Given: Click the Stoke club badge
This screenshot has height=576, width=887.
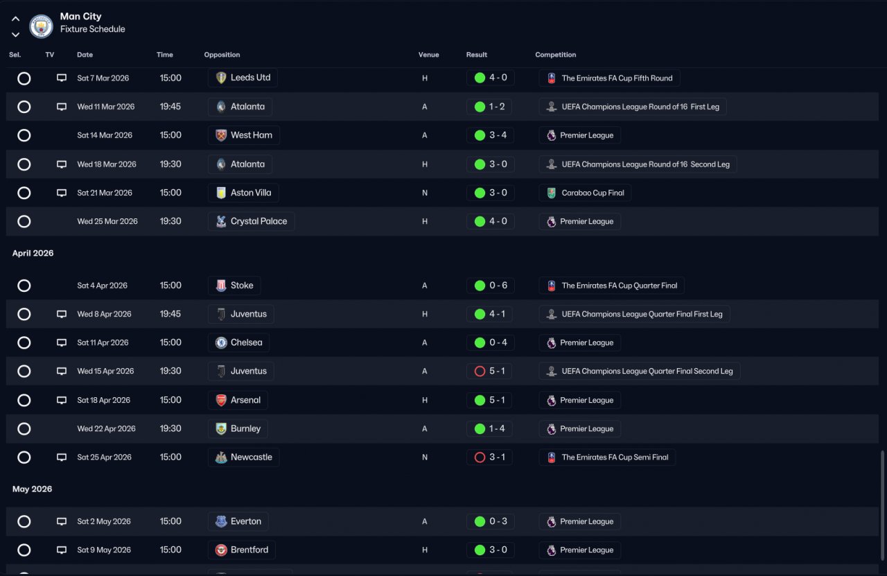Looking at the screenshot, I should 221,286.
